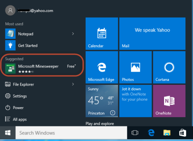Open the user account avatar icon

pos(10,10)
